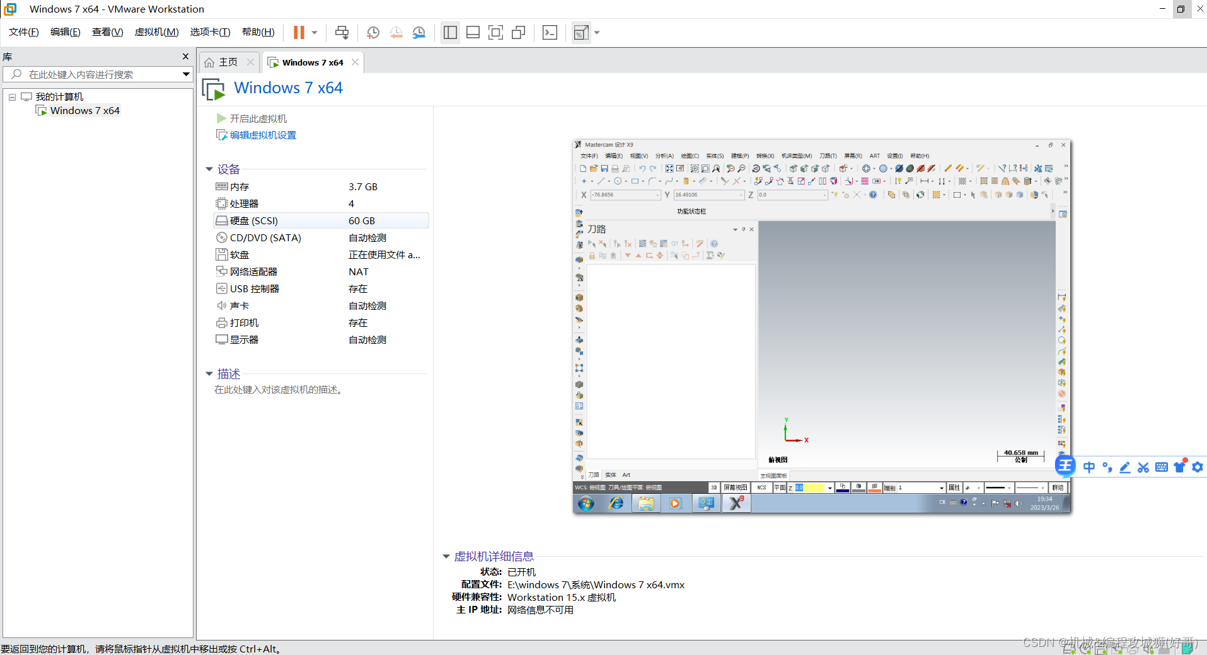Toggle the pin on the 刀路 panel
Viewport: 1207px width, 655px height.
click(x=744, y=229)
